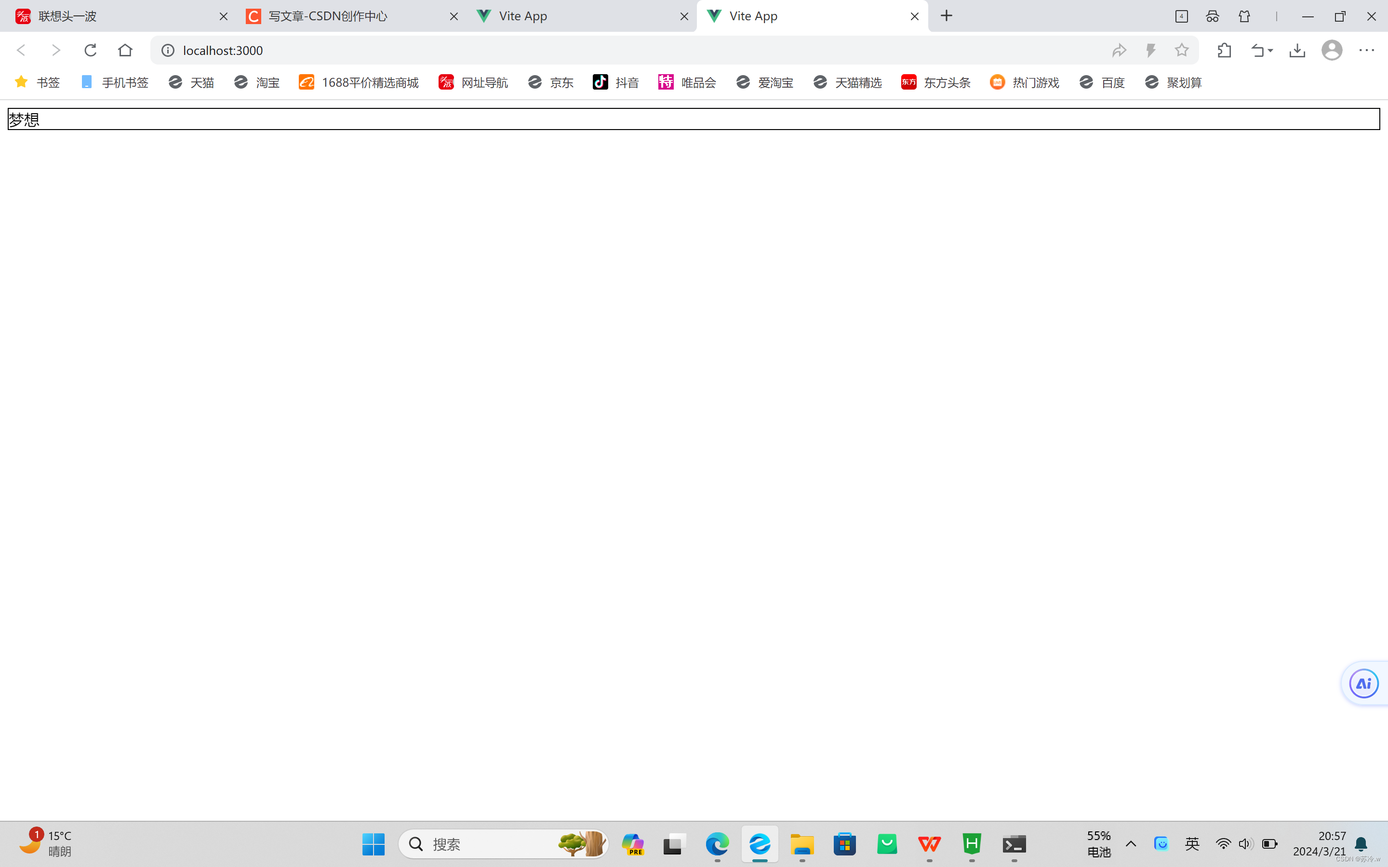Switch the input language from 英 in system tray

1192,843
